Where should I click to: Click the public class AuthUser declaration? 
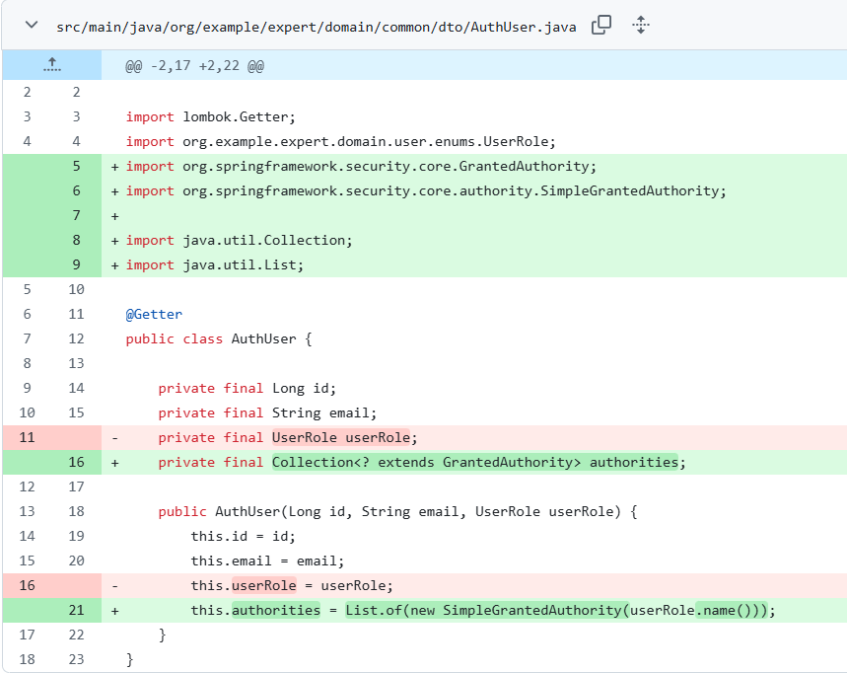click(219, 338)
